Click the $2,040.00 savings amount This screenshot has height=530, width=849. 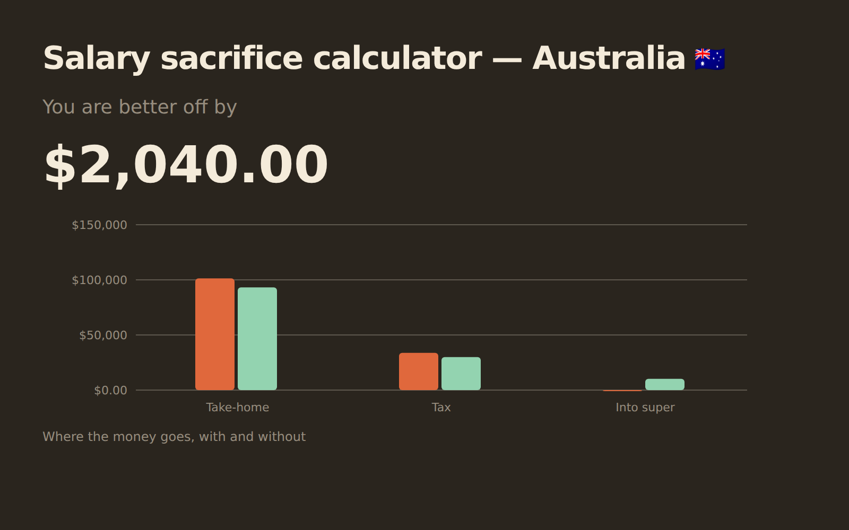point(186,166)
